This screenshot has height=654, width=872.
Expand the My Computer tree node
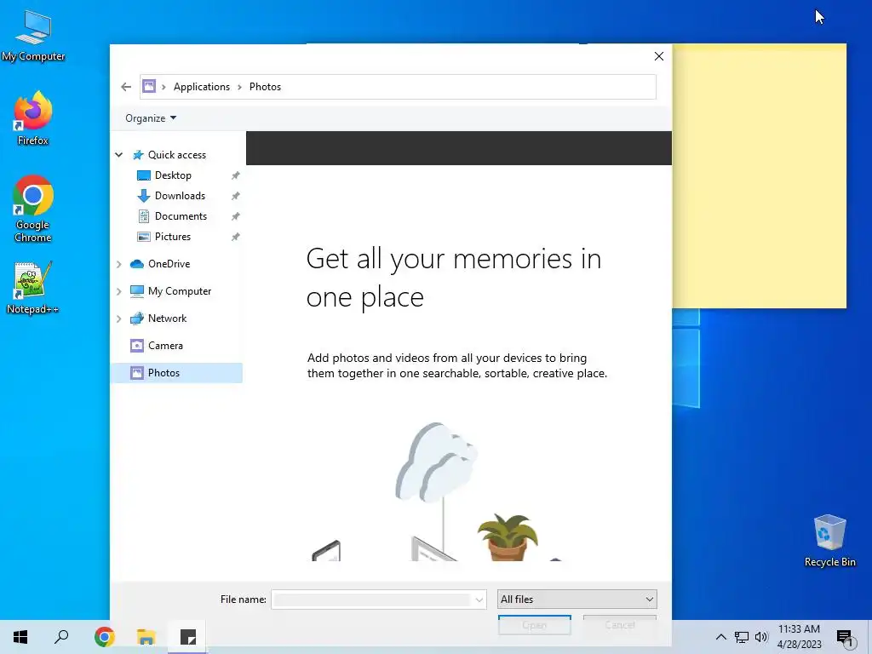point(119,291)
